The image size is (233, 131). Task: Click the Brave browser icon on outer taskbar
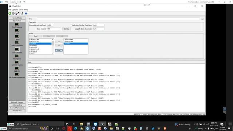165,128
